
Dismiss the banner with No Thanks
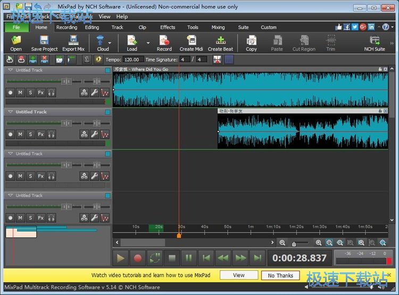280,275
